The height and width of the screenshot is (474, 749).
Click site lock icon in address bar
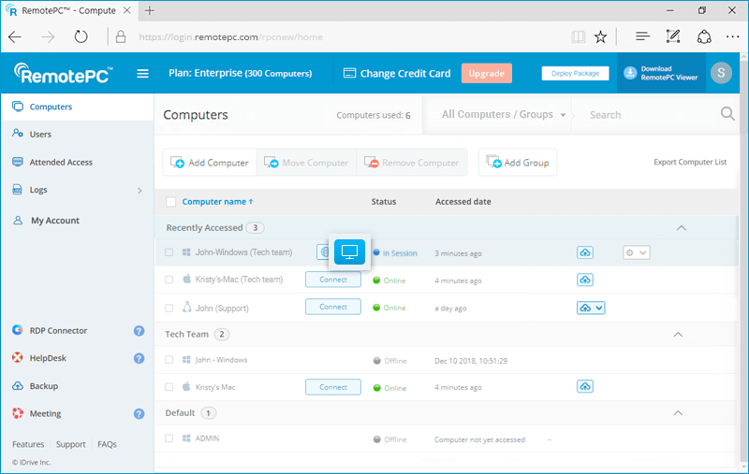(121, 36)
